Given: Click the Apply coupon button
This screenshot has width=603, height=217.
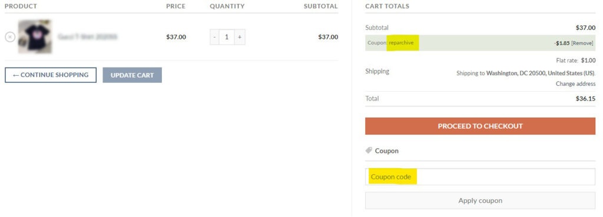Looking at the screenshot, I should point(480,201).
